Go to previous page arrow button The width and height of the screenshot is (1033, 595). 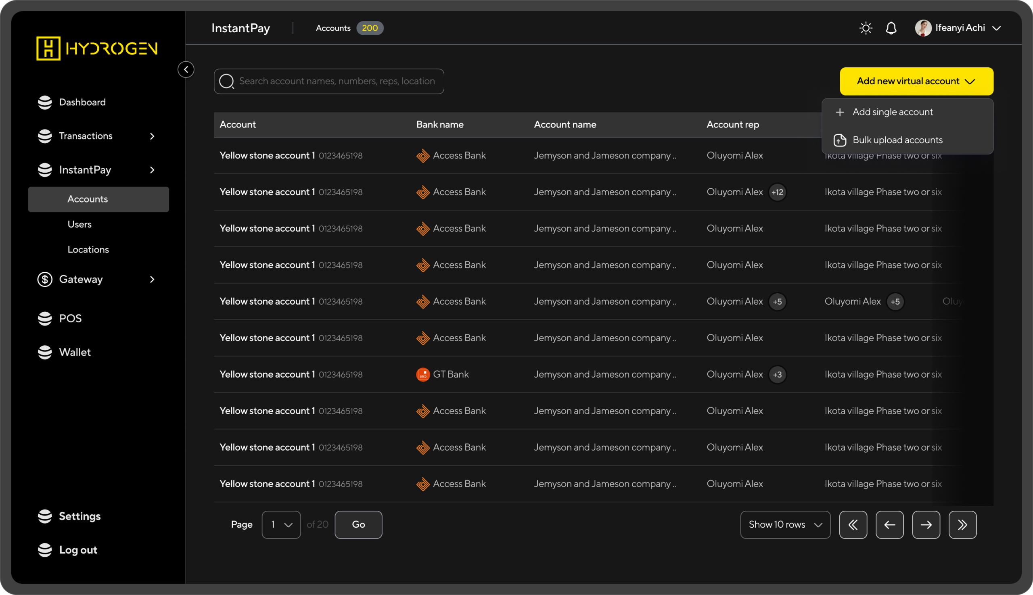pos(889,525)
